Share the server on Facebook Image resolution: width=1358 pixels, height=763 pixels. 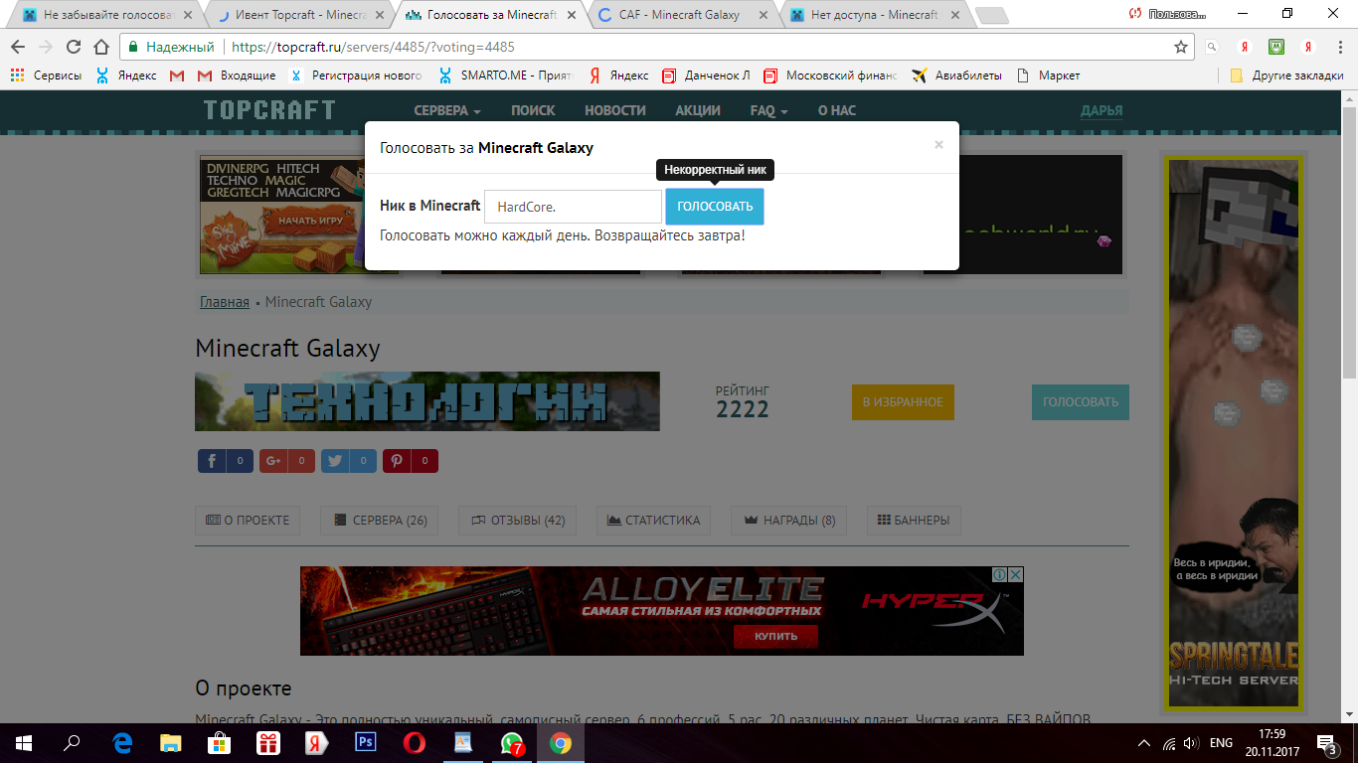click(226, 461)
